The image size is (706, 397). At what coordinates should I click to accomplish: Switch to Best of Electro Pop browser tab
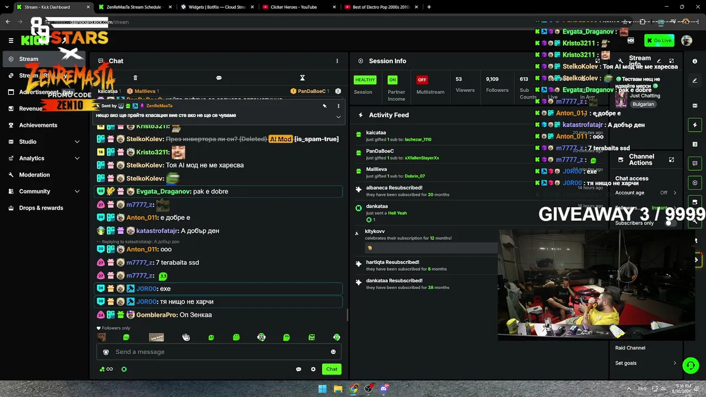click(x=380, y=7)
